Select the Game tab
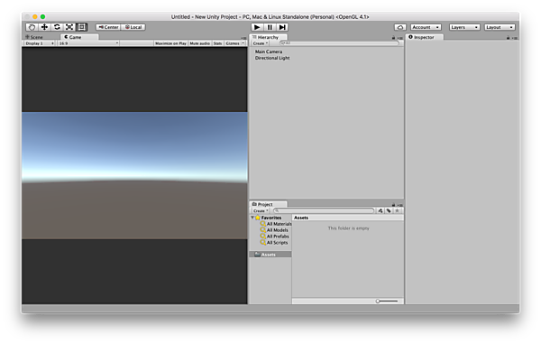Screen dimensions: 541x344 click(79, 37)
